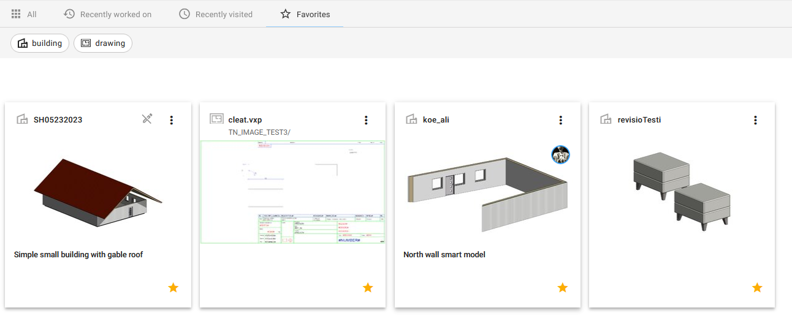Click the drawing type icon beside cleat.vxp
Image resolution: width=792 pixels, height=332 pixels.
click(216, 119)
